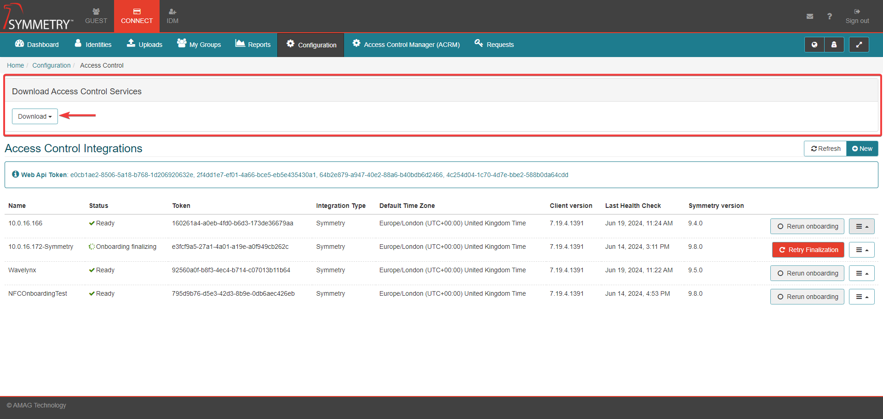Screen dimensions: 883x419
Task: Switch to the IDM module
Action: pos(172,16)
